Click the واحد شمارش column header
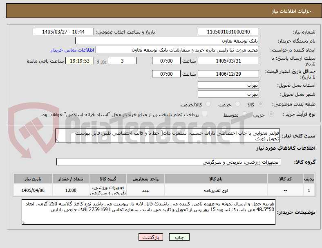Image resolution: width=322 pixels, height=248 pixels. [145, 179]
